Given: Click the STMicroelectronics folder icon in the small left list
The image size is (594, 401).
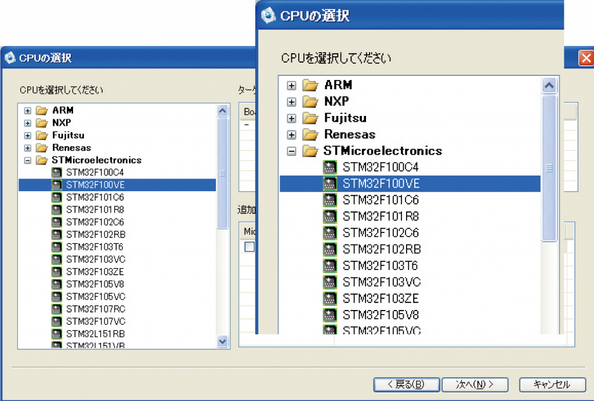Looking at the screenshot, I should pos(42,161).
